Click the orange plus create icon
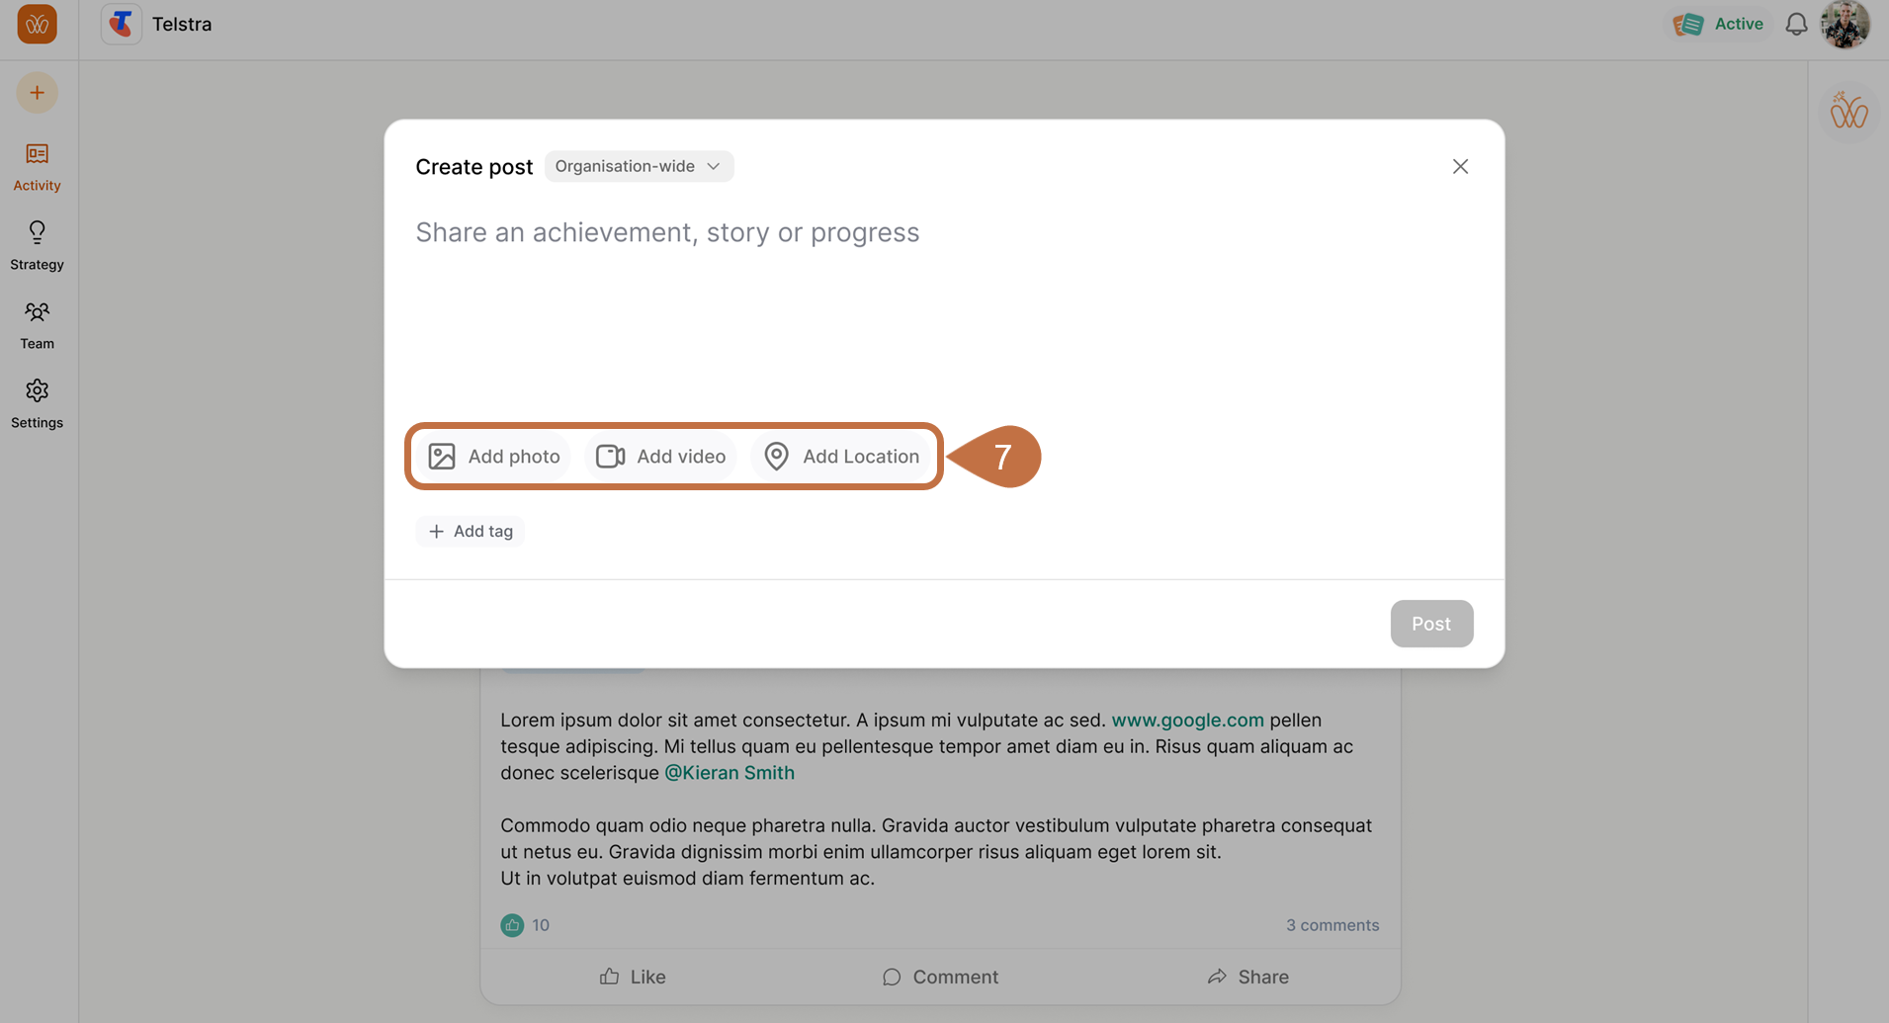This screenshot has height=1023, width=1889. [37, 93]
